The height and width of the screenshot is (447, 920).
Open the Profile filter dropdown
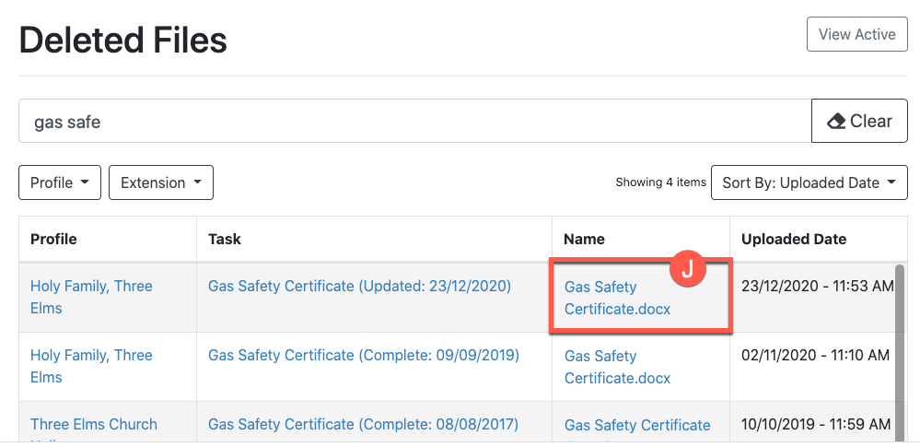[60, 182]
